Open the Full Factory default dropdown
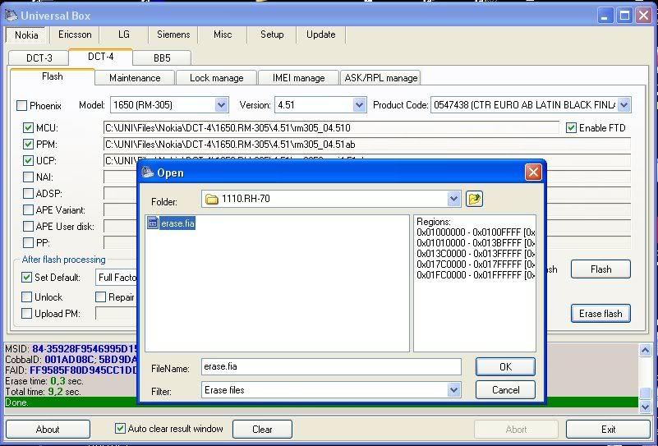Image resolution: width=658 pixels, height=446 pixels. tap(117, 278)
